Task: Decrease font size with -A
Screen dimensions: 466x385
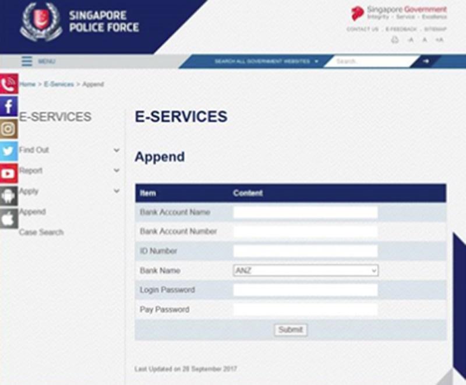Action: [411, 40]
